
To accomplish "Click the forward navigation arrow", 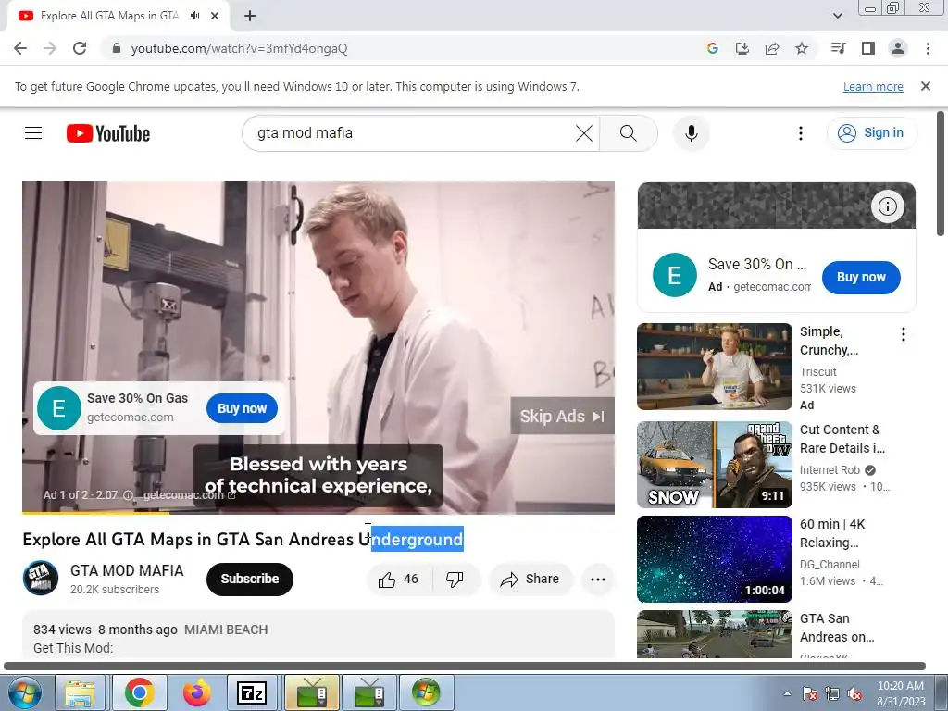I will click(x=50, y=48).
